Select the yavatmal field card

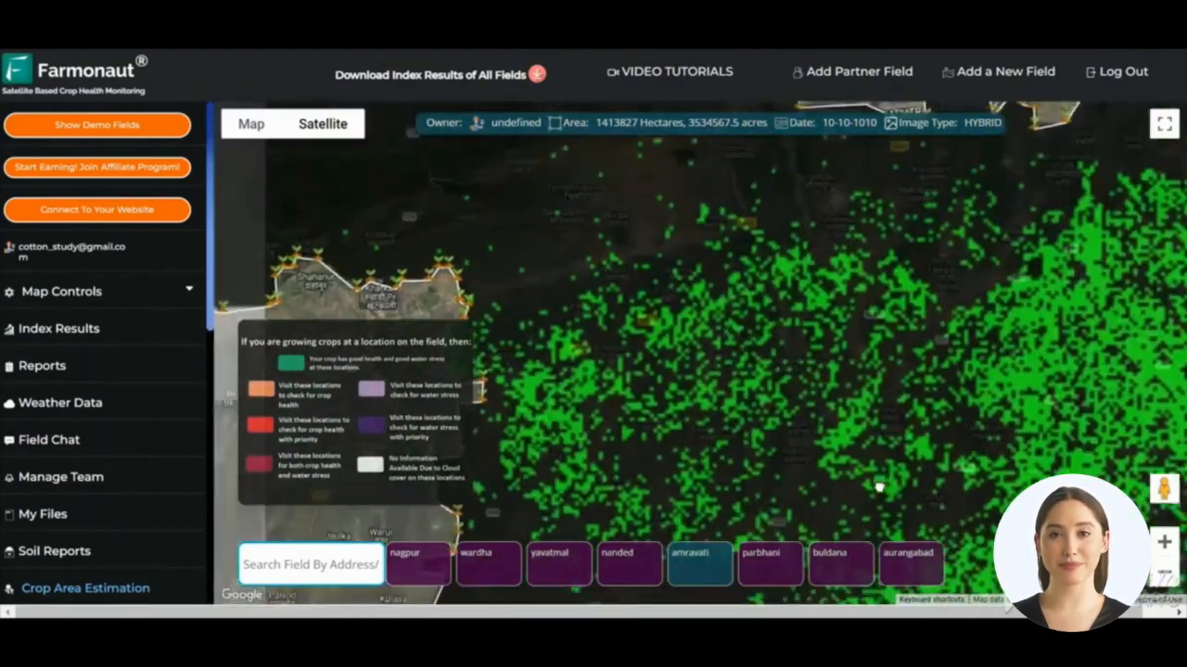(x=559, y=563)
